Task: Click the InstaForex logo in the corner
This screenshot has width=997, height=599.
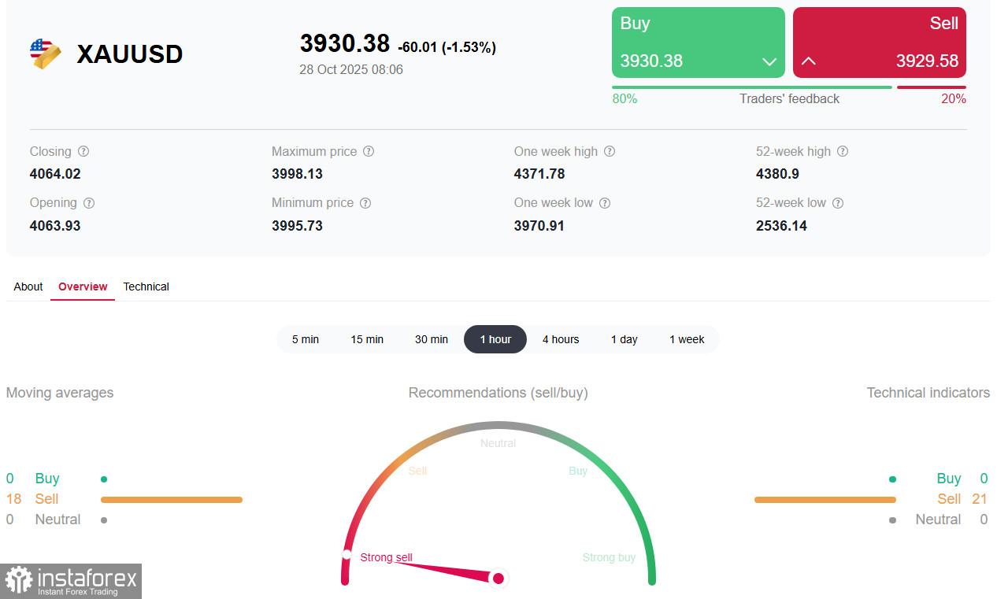Action: 71,581
